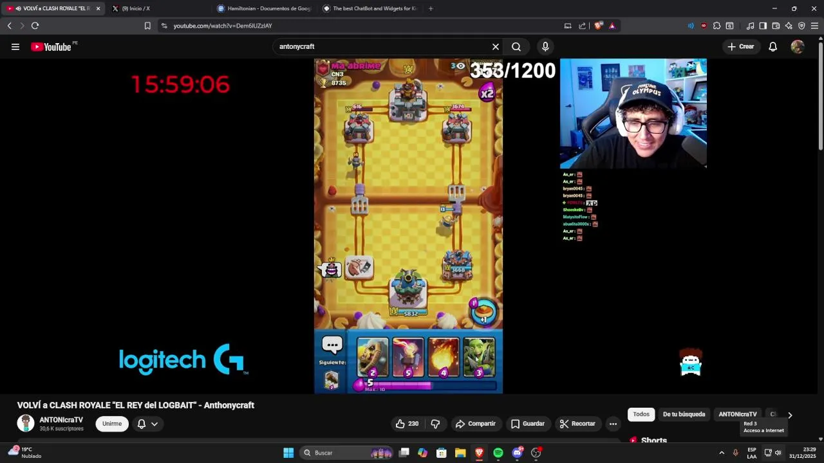Open the ANTONIcraTV channel avatar
Viewport: 824px width, 463px height.
click(x=26, y=423)
